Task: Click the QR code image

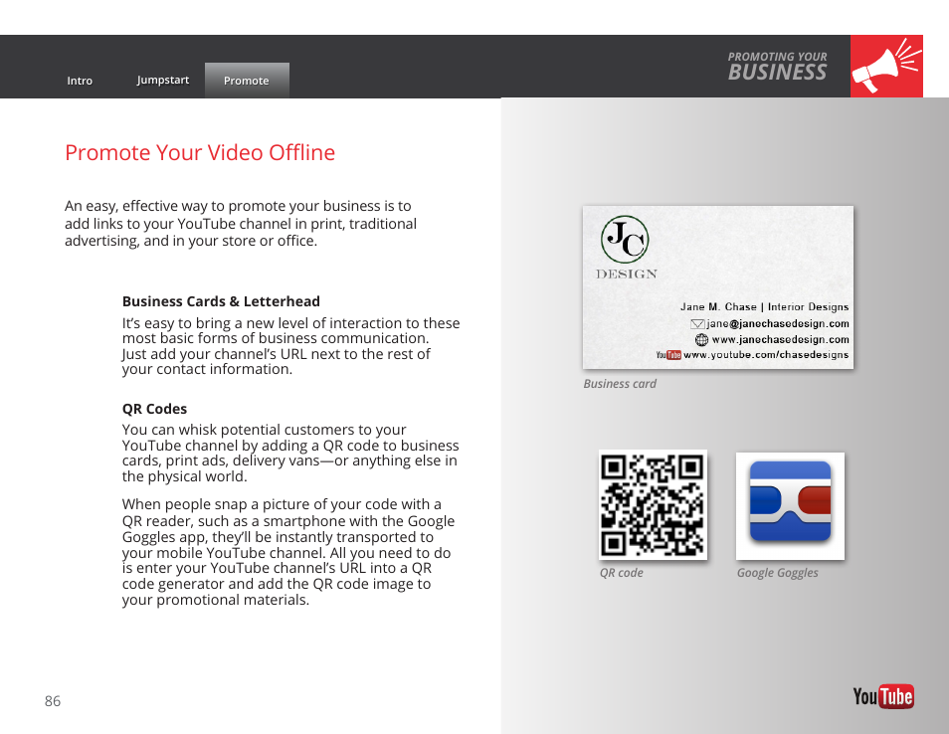Action: pos(653,504)
